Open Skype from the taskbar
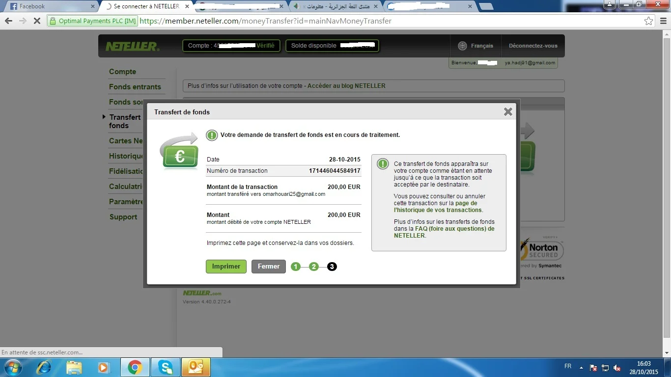Image resolution: width=671 pixels, height=377 pixels. click(166, 367)
